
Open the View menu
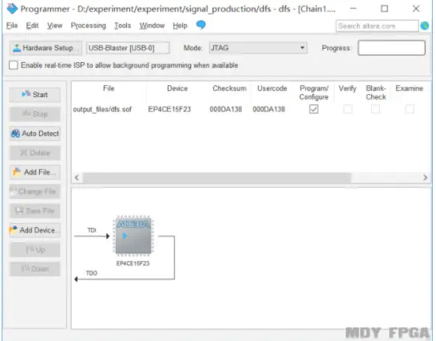click(x=54, y=25)
